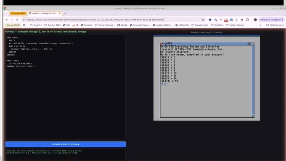286x161 pixels.
Task: Open the apps grid in the bookmarks bar
Action: pyautogui.click(x=24, y=25)
